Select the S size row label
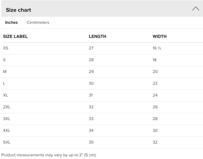 [4, 60]
